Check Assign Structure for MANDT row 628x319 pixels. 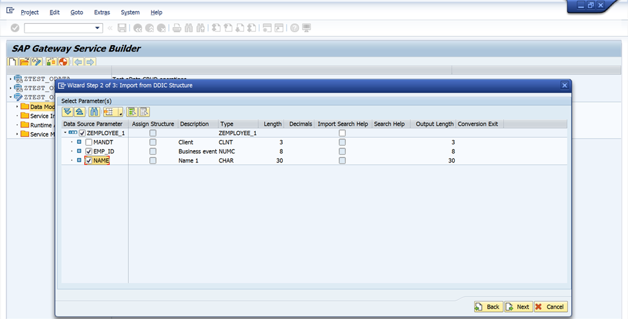point(153,142)
